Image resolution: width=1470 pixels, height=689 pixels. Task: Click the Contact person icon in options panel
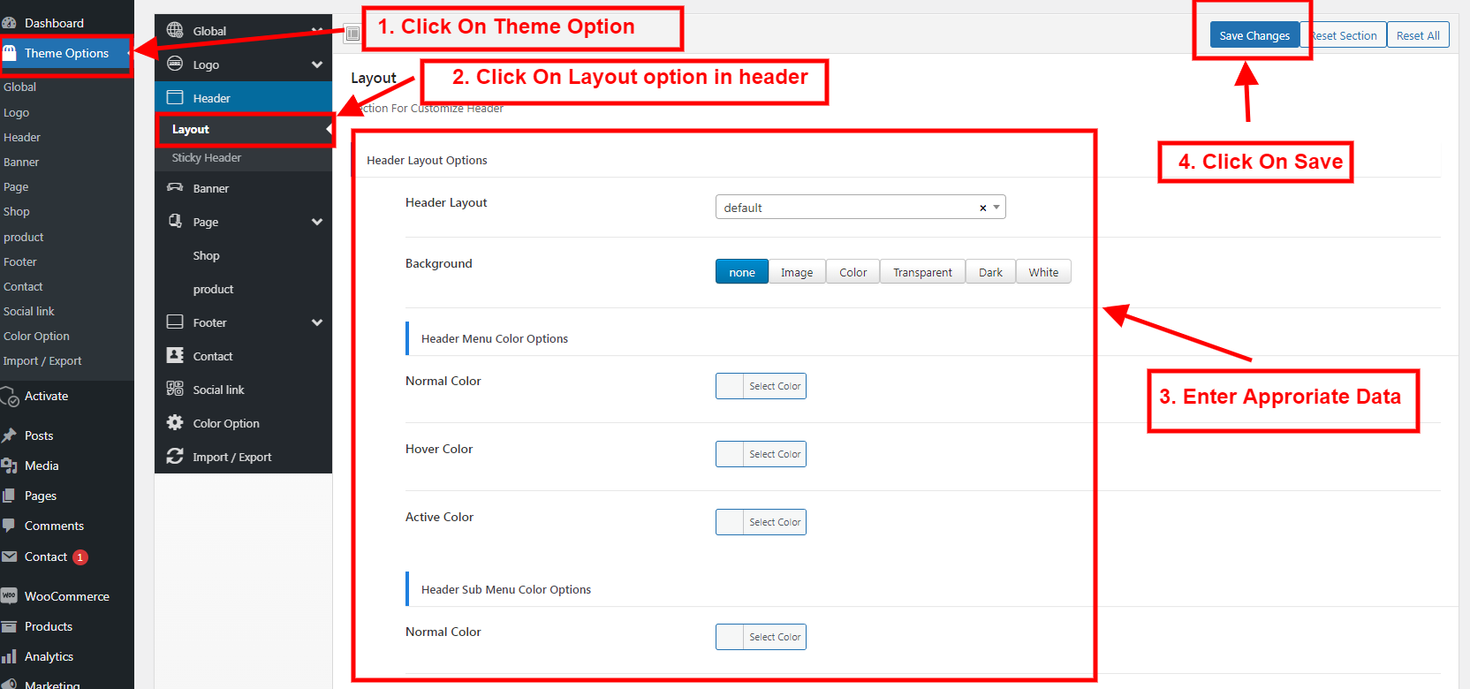pos(175,356)
